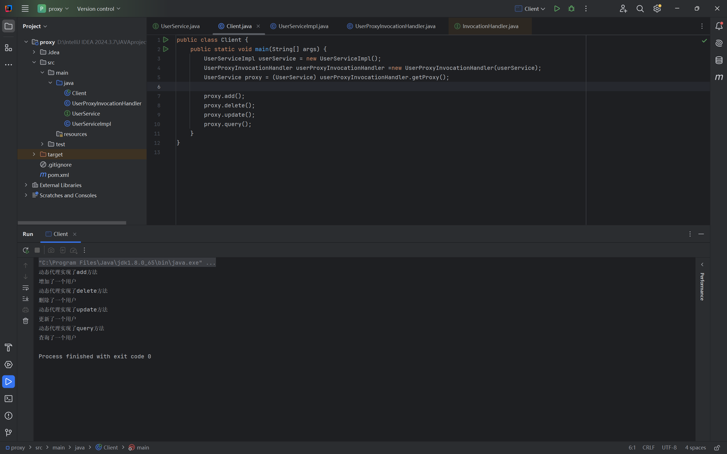Screen dimensions: 727x454
Task: Open the Structure tool window icon
Action: (x=9, y=48)
